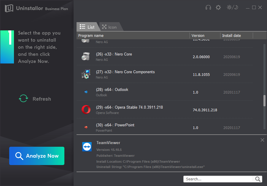Click the Opera Stable red icon
267x186 pixels.
(86, 110)
